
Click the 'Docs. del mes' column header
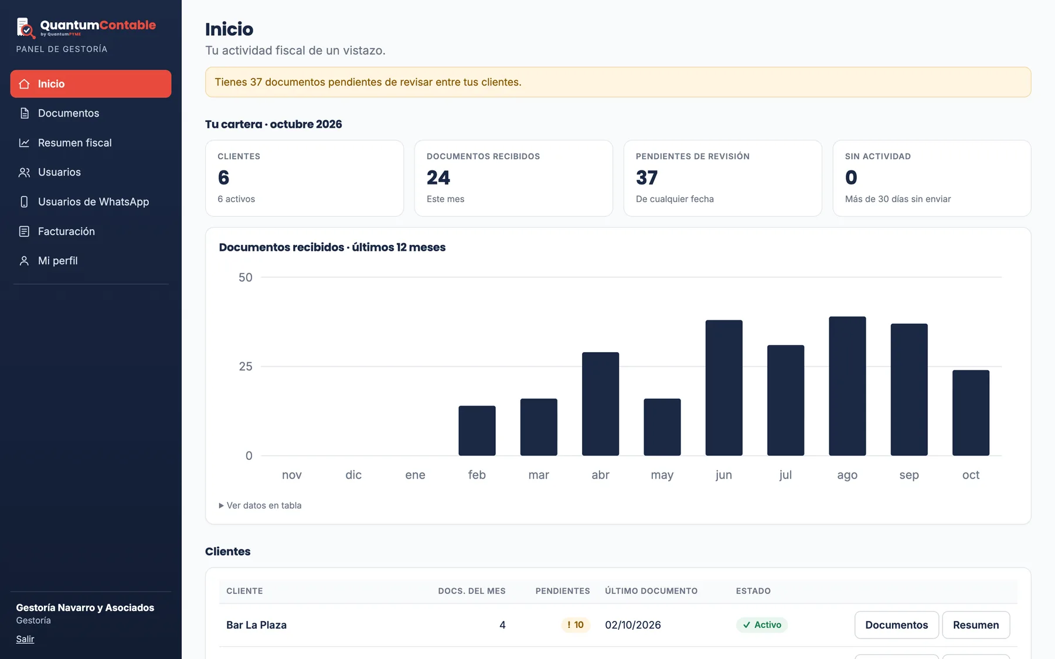[472, 591]
